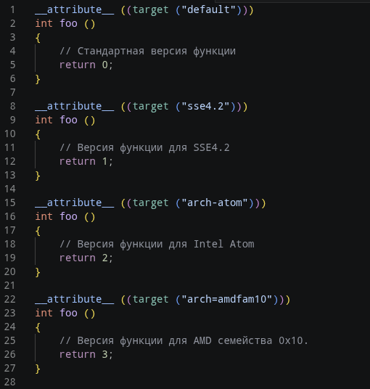Click the "default" target string on line 1

[x=208, y=10]
